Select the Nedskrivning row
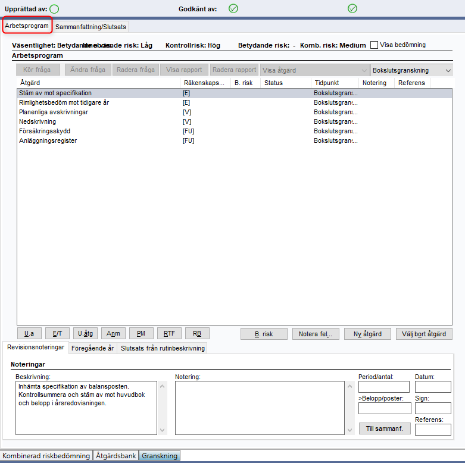Image resolution: width=465 pixels, height=463 pixels. click(234, 121)
